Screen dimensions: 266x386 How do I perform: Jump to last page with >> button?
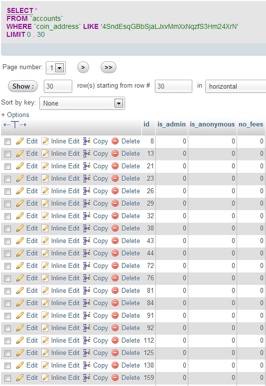tap(109, 67)
